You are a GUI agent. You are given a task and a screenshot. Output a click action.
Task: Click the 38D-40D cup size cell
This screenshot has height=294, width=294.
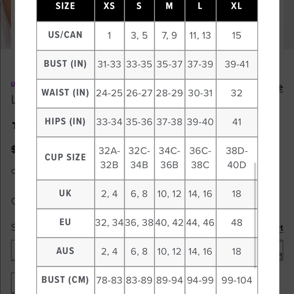[237, 158]
